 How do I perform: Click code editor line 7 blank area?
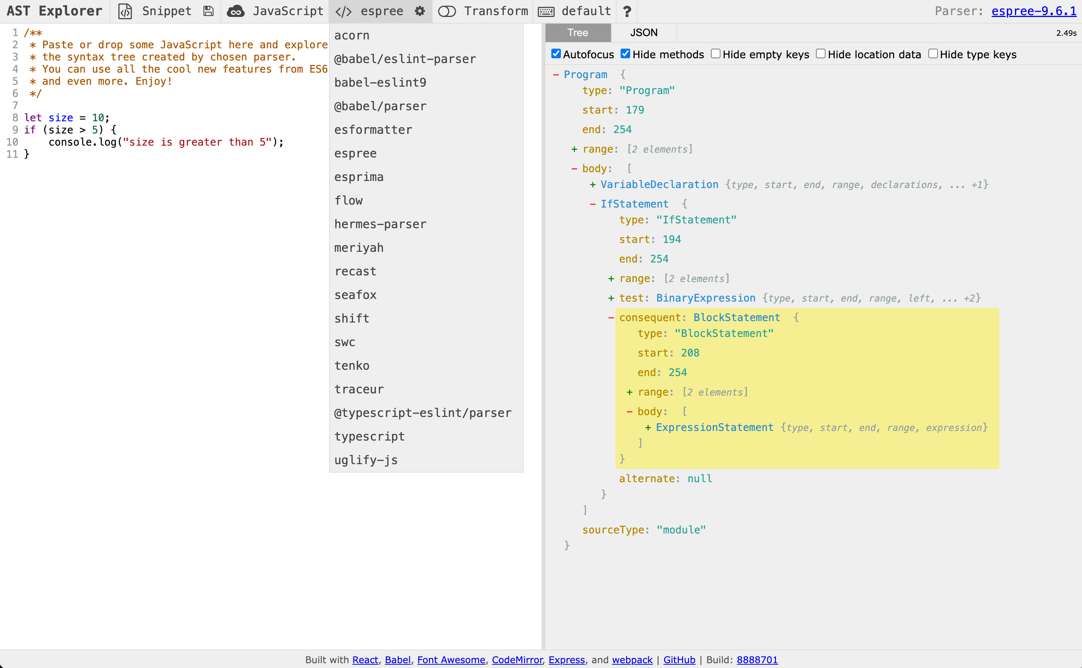(x=133, y=105)
